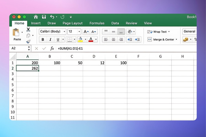Open Insert Function with the fx icon
The image size is (206, 137).
(x=52, y=49)
